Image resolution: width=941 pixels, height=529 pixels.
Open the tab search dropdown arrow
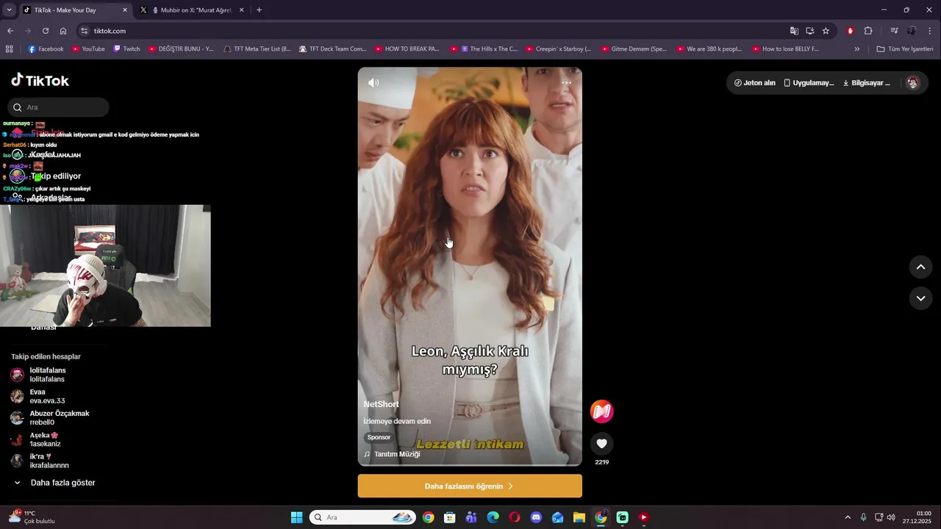click(9, 10)
